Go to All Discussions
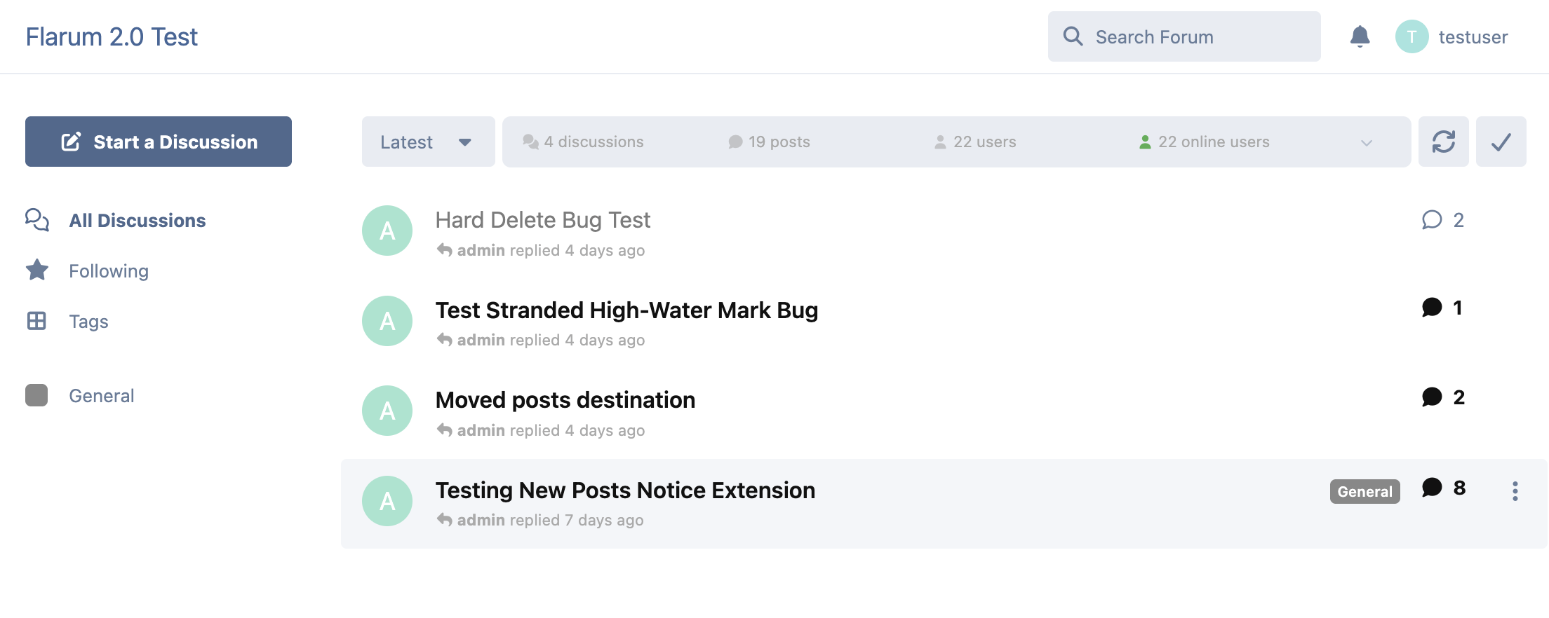 [137, 220]
